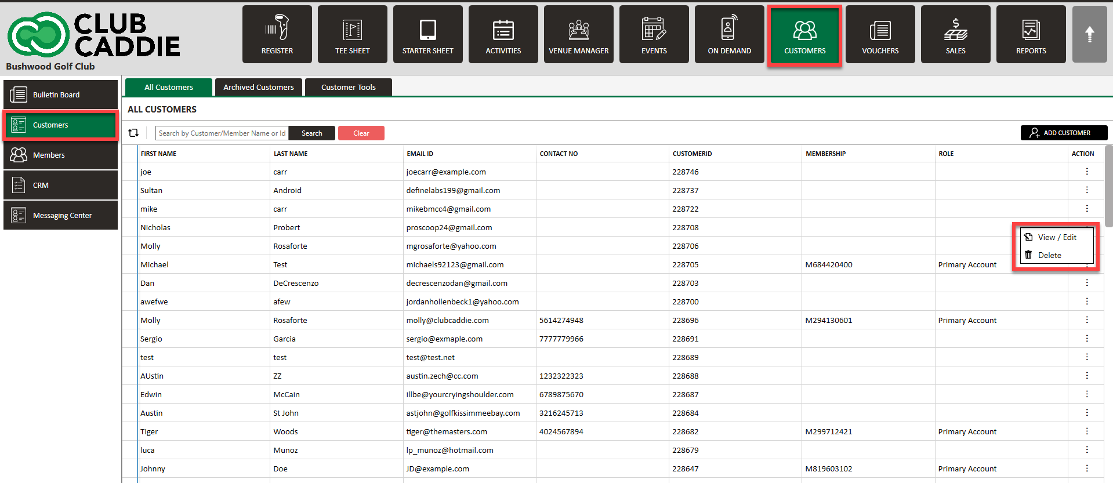Expand the action options for Sergio Garcia

tap(1086, 339)
